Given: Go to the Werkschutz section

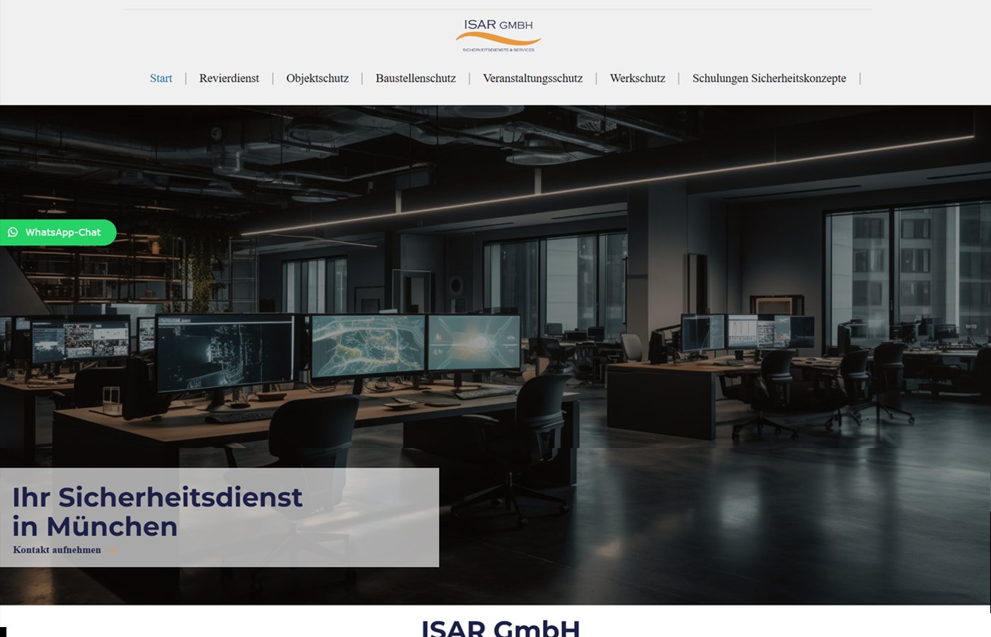Looking at the screenshot, I should (x=637, y=78).
